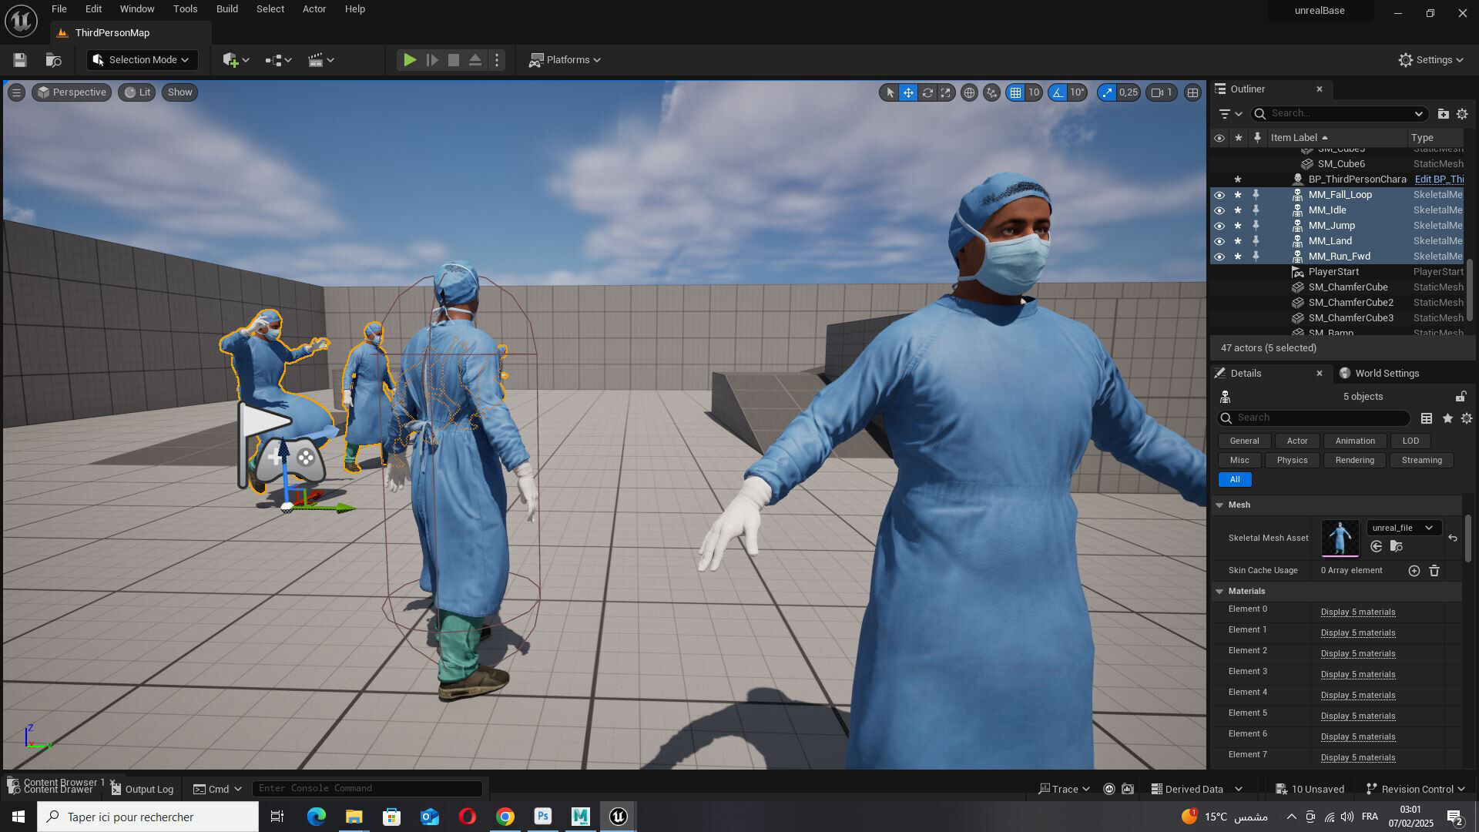
Task: Click the skeletal mesh asset thumbnail
Action: tap(1340, 538)
